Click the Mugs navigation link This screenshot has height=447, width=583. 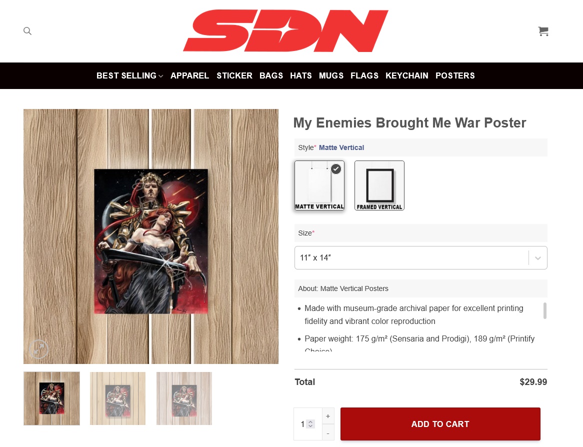(331, 75)
